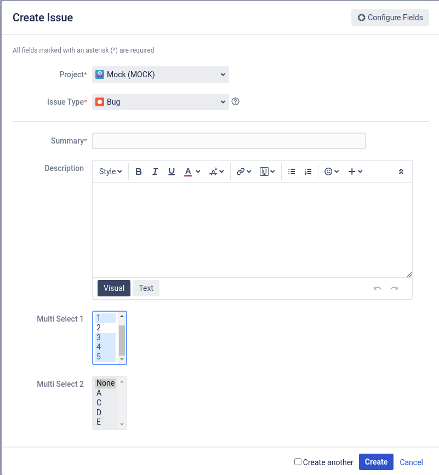439x475 pixels.
Task: Switch to the Text tab of the editor
Action: 146,288
